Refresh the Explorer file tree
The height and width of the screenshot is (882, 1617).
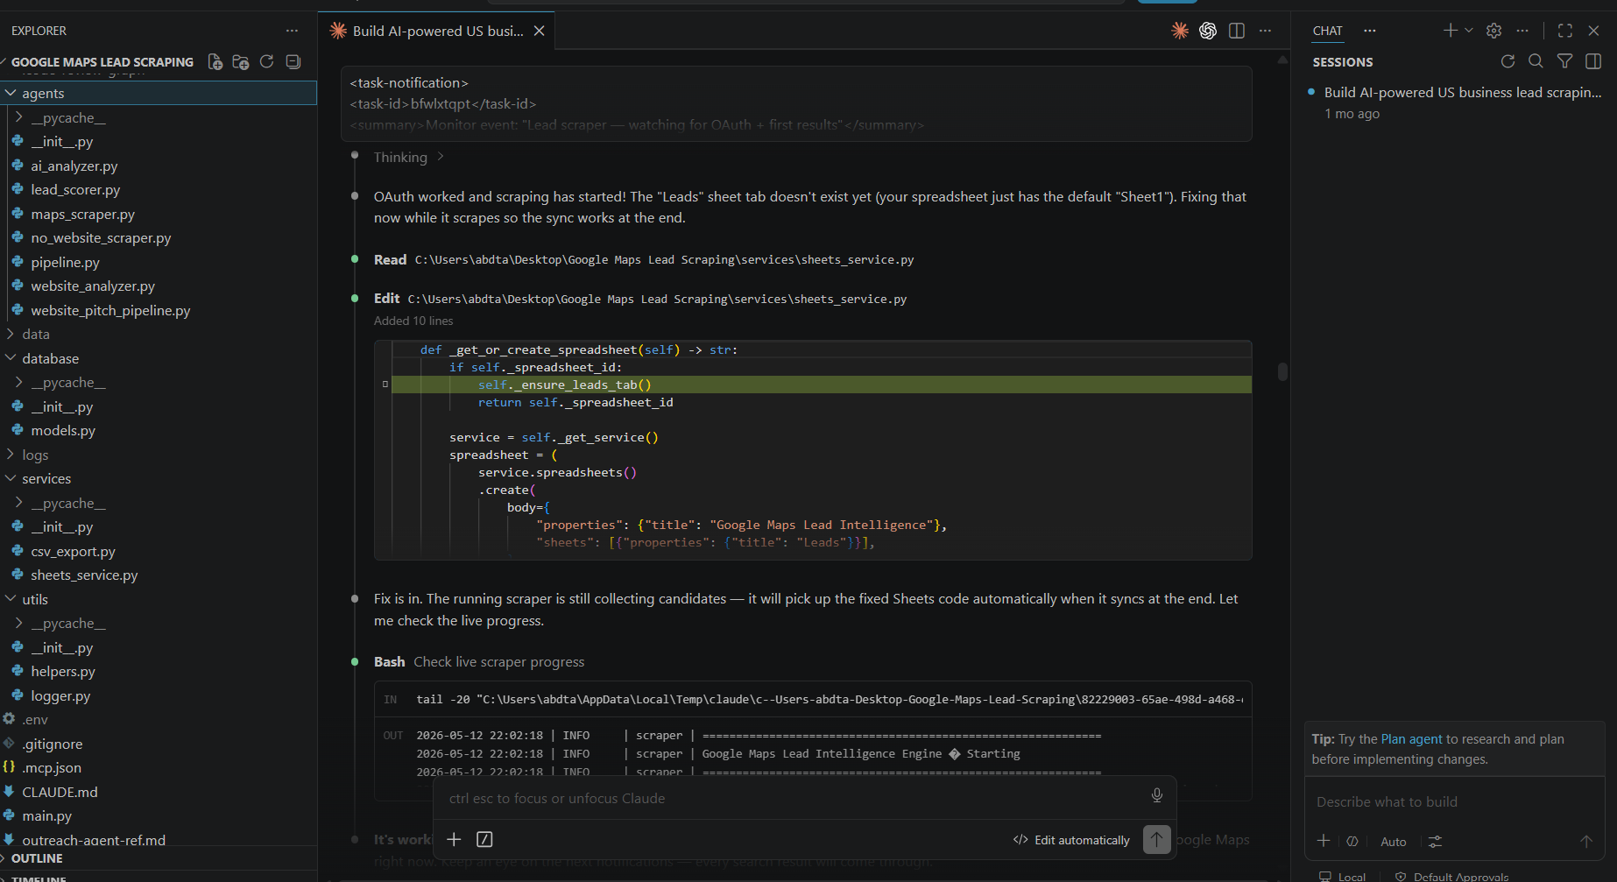coord(267,61)
